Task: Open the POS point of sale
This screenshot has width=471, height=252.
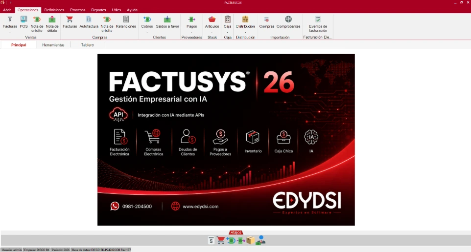Action: (24, 22)
